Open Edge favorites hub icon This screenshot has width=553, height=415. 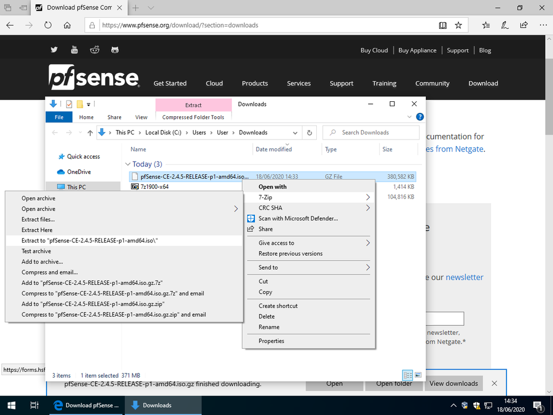pos(486,25)
